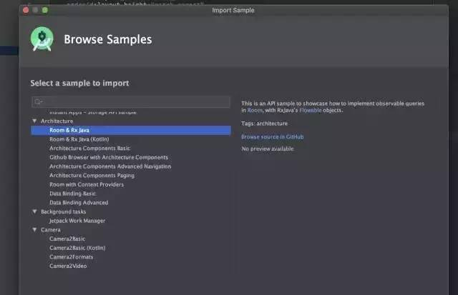
Task: Select Room & Rx Java sample
Action: tap(68, 131)
